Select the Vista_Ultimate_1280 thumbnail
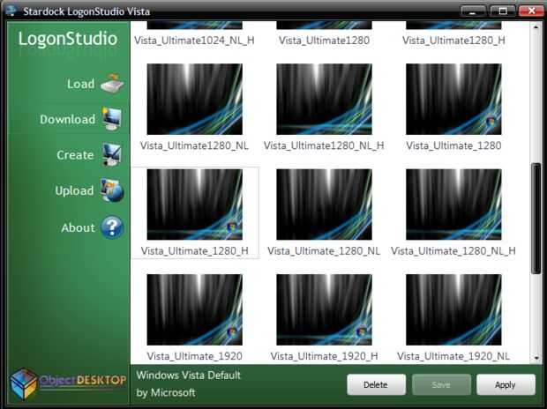The width and height of the screenshot is (547, 409). (453, 99)
